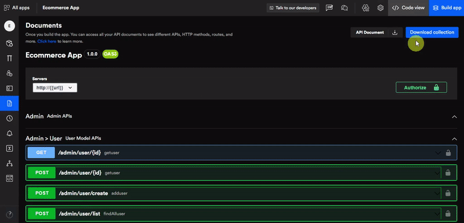This screenshot has width=464, height=223.
Task: Click the OAS3 green badge
Action: point(110,55)
